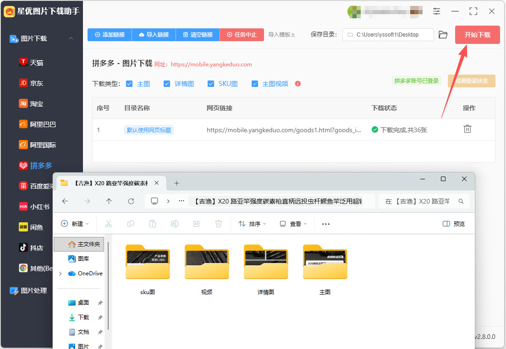Open the 视频 folder
Screen dimensions: 506x349
[x=207, y=270]
